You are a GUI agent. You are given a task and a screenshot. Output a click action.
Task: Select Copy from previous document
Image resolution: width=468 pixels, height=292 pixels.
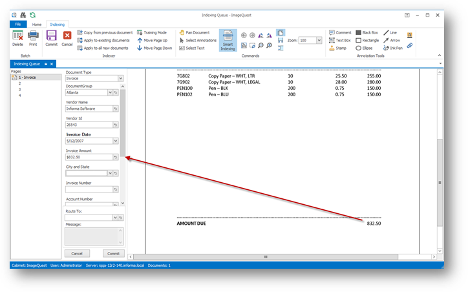(105, 32)
